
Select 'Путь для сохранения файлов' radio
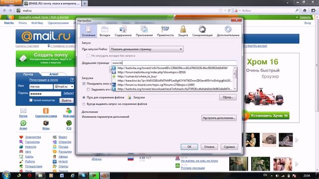pyautogui.click(x=84, y=97)
